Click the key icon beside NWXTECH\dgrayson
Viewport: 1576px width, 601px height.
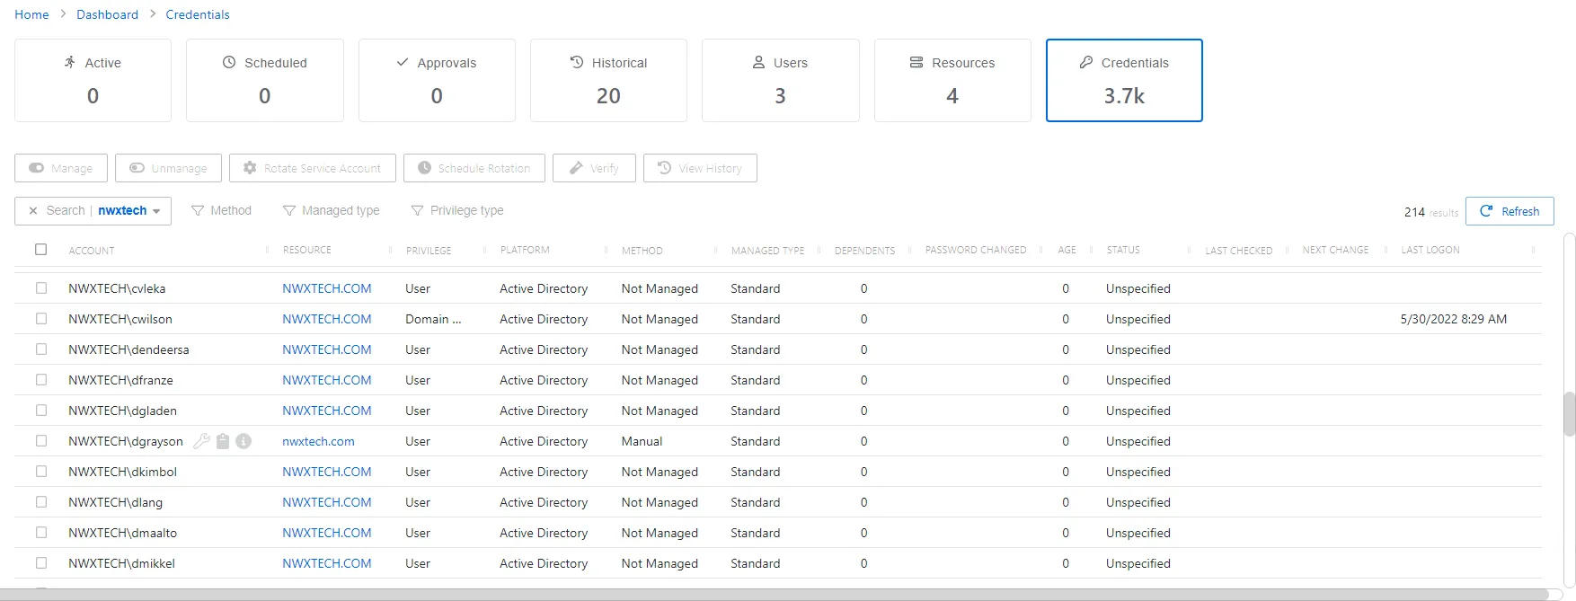201,441
